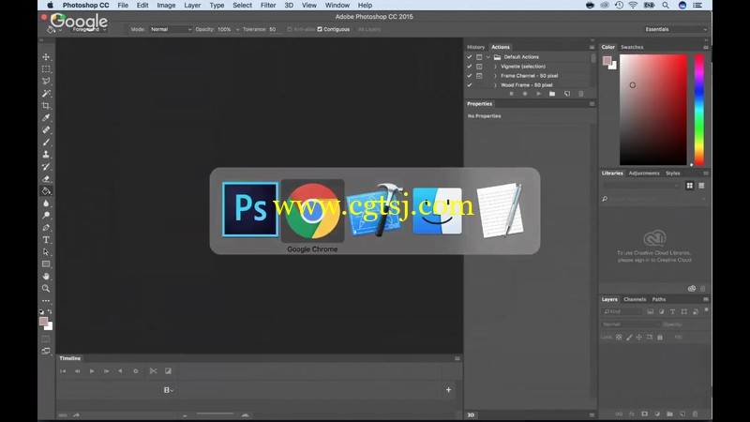Image resolution: width=750 pixels, height=422 pixels.
Task: Open the Layers blend mode dropdown
Action: [x=629, y=324]
